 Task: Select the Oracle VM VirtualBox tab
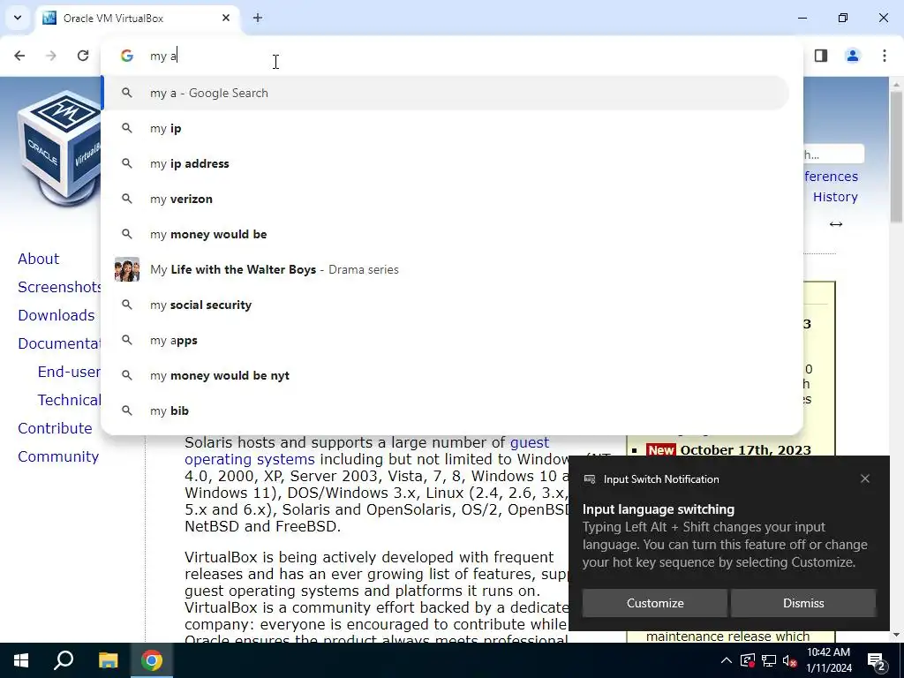click(x=135, y=18)
